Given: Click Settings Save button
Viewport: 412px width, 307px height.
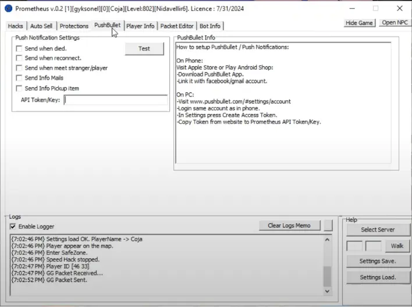Looking at the screenshot, I should 378,261.
